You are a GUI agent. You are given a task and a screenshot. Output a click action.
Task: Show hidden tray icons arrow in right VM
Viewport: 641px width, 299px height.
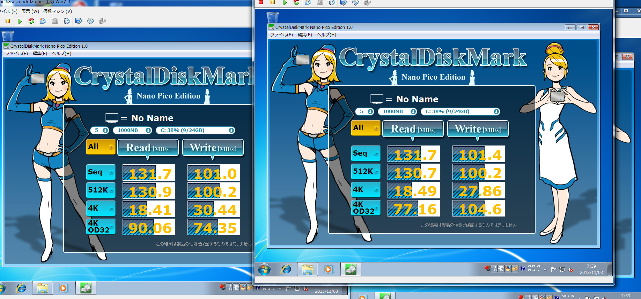coord(545,269)
